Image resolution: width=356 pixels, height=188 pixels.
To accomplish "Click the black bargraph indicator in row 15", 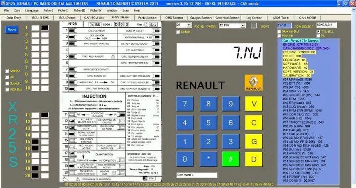I will [35, 142].
